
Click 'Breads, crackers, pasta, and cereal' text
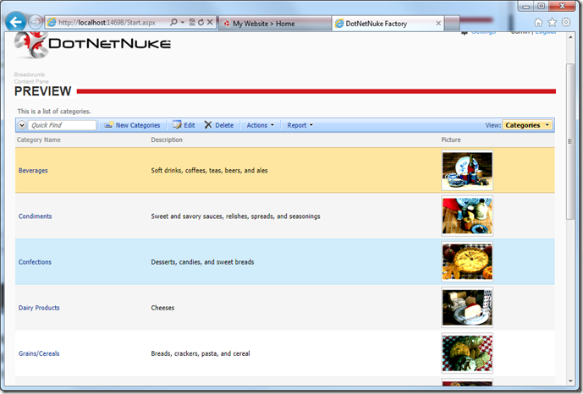point(201,353)
